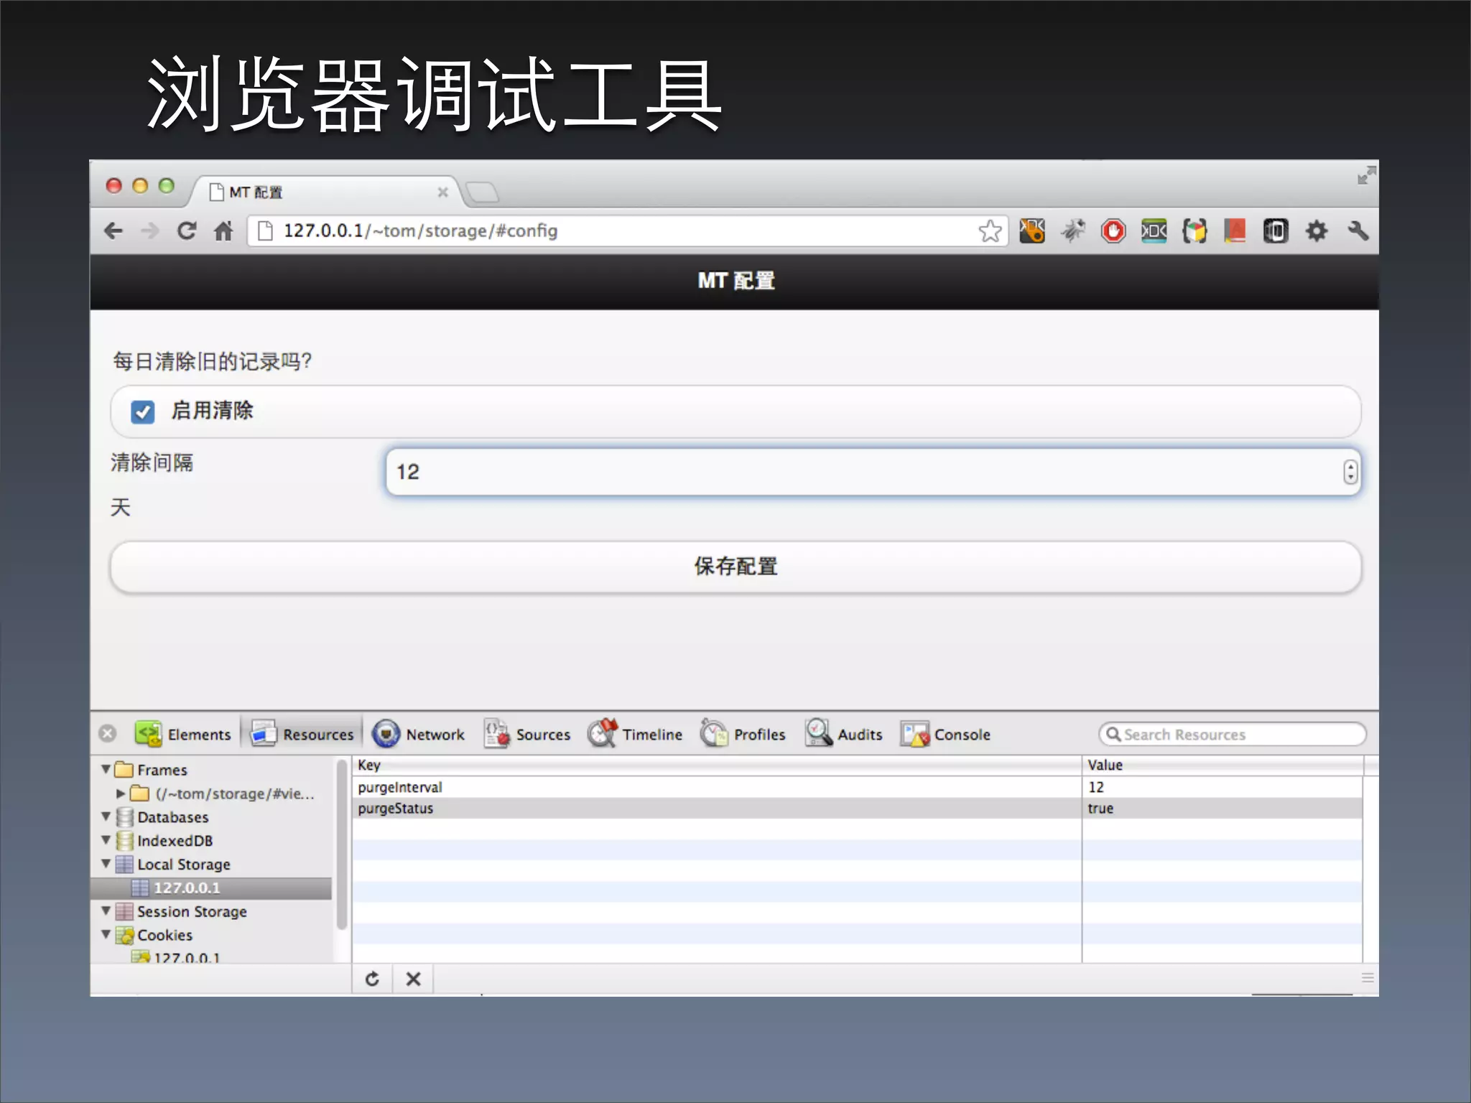This screenshot has height=1103, width=1471.
Task: Refresh local storage with refresh icon
Action: (x=372, y=979)
